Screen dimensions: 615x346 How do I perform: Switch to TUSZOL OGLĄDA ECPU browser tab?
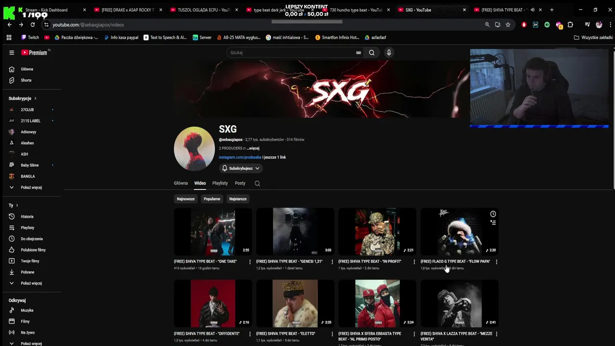[x=204, y=10]
